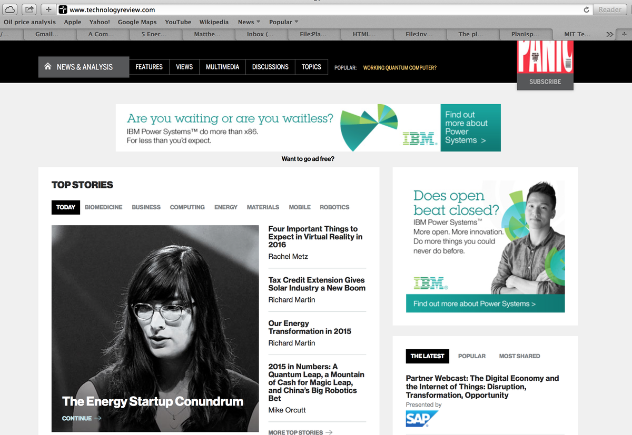Click the site favicon in address bar

63,9
